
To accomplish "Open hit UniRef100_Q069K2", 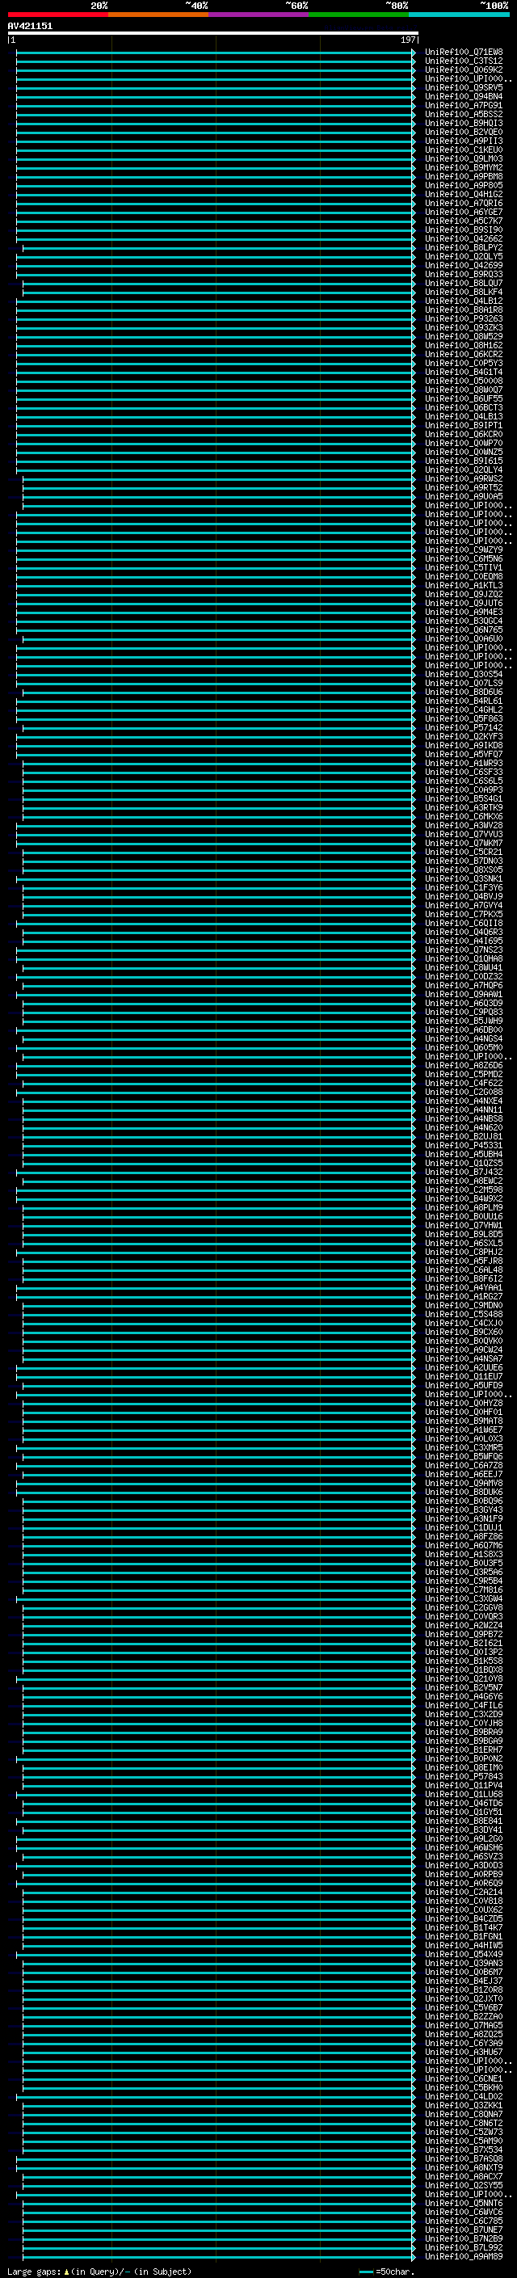I will point(464,69).
